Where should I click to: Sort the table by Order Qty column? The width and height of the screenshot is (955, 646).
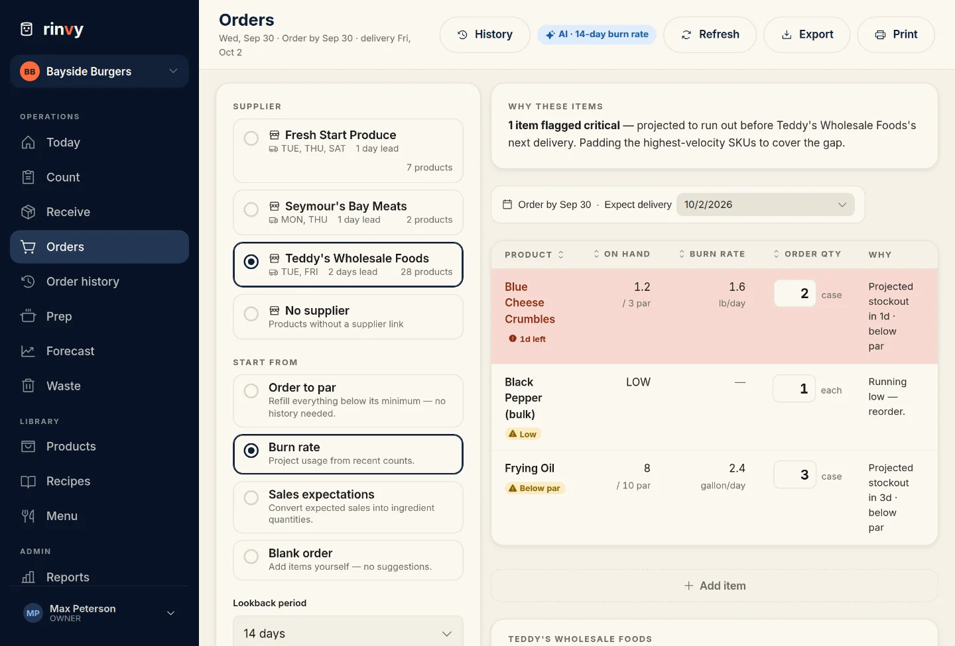(x=807, y=254)
